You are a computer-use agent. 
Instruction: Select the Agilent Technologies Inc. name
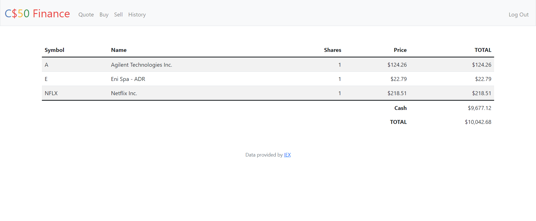(142, 65)
